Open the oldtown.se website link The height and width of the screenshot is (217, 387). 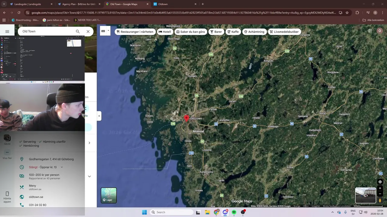[x=36, y=197]
